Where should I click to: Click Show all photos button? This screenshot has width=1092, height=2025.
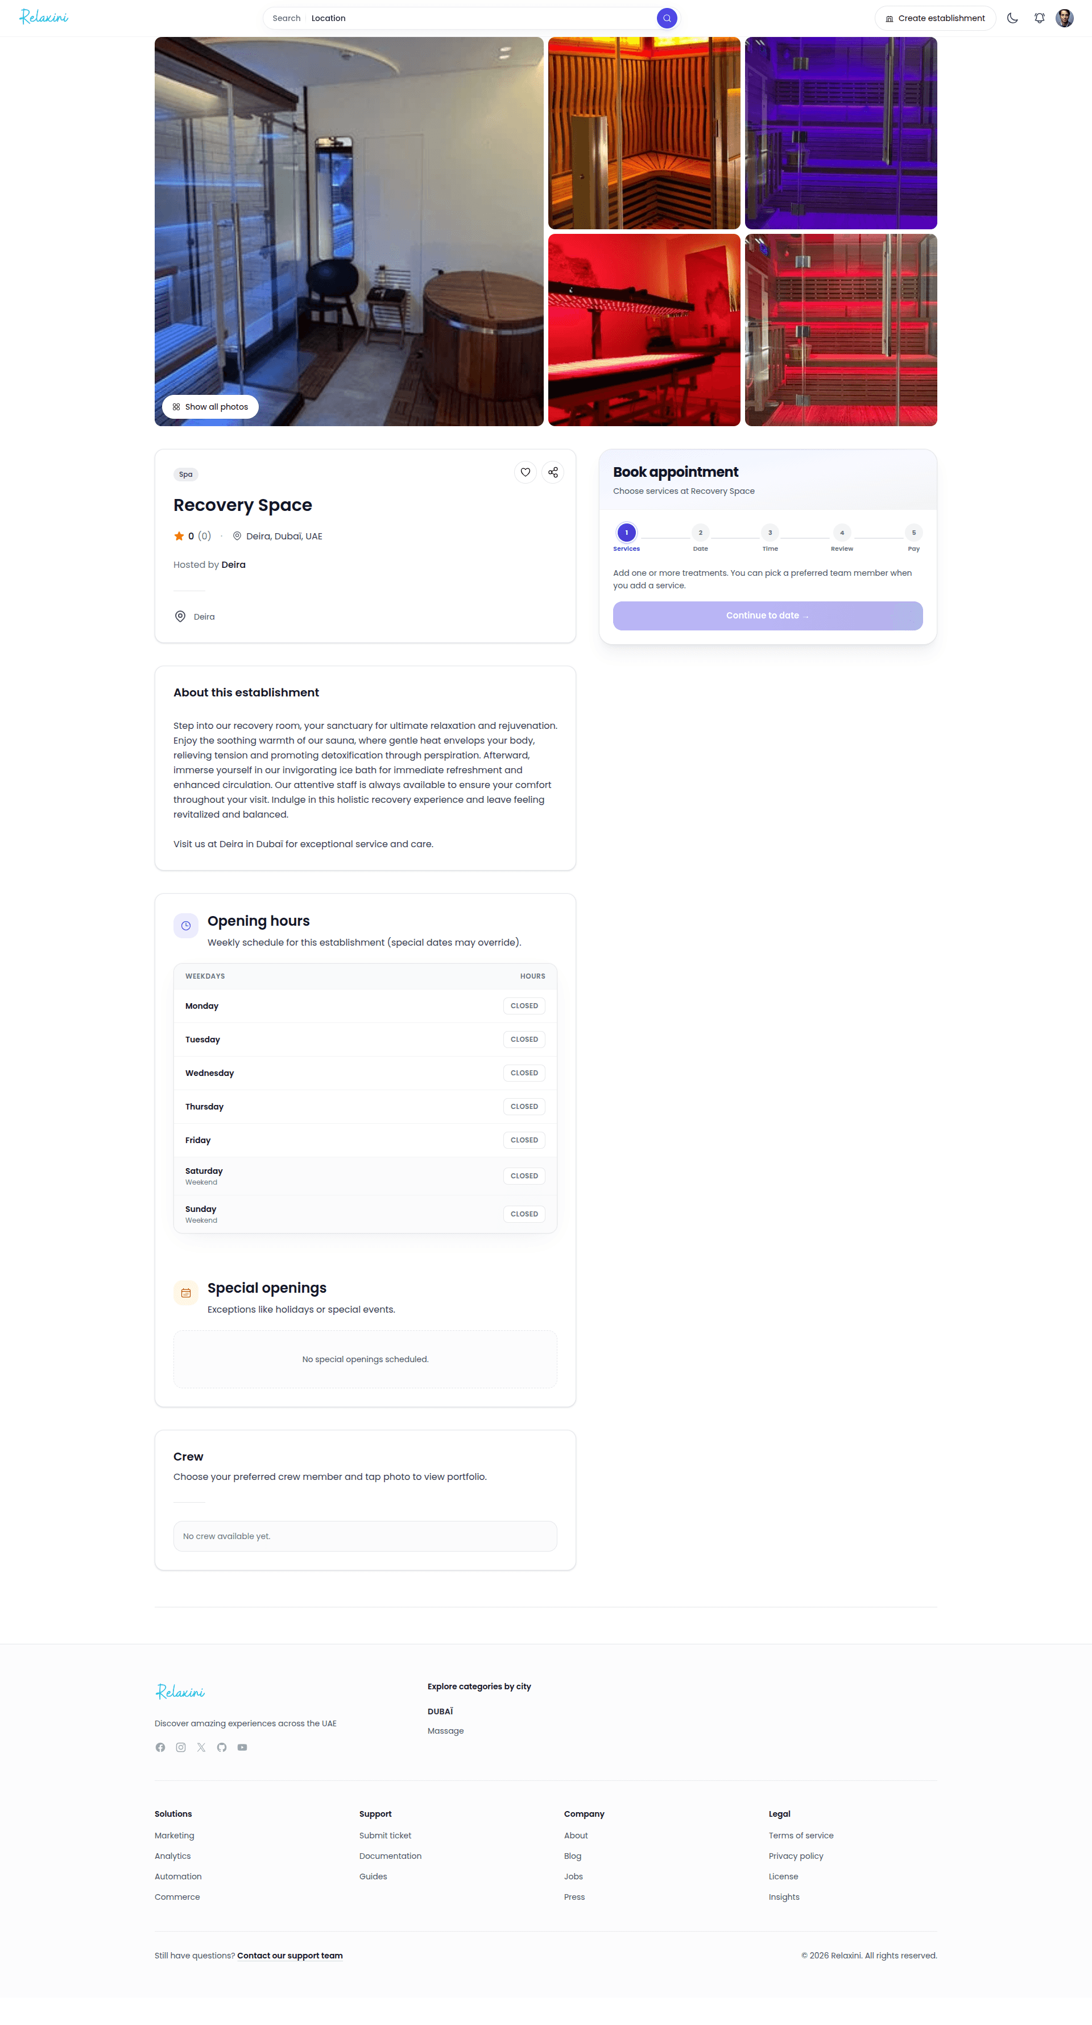click(x=210, y=407)
